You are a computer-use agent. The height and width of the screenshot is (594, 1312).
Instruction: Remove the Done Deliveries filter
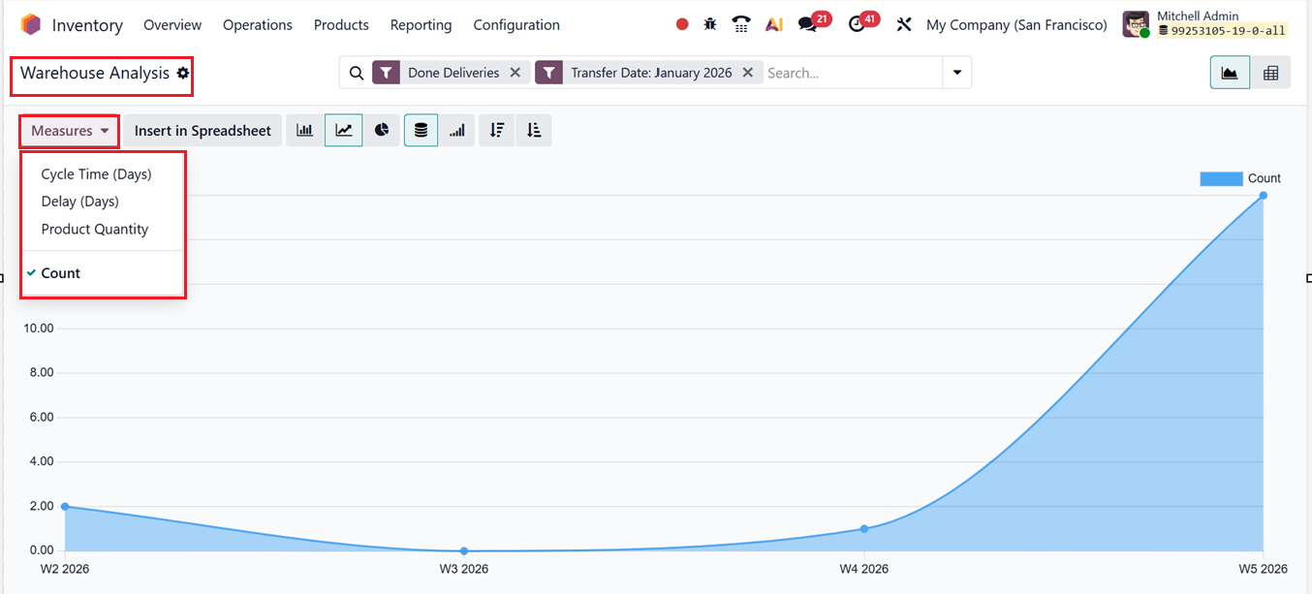click(515, 73)
